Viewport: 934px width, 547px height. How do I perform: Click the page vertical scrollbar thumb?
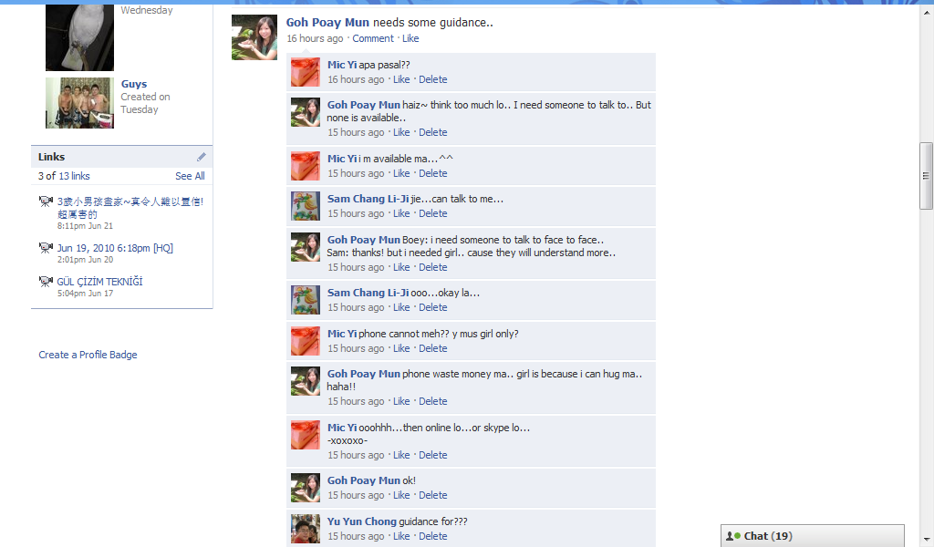point(926,176)
